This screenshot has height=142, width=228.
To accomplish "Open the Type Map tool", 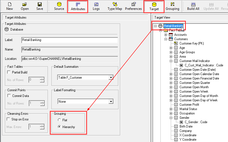I will tap(115, 6).
